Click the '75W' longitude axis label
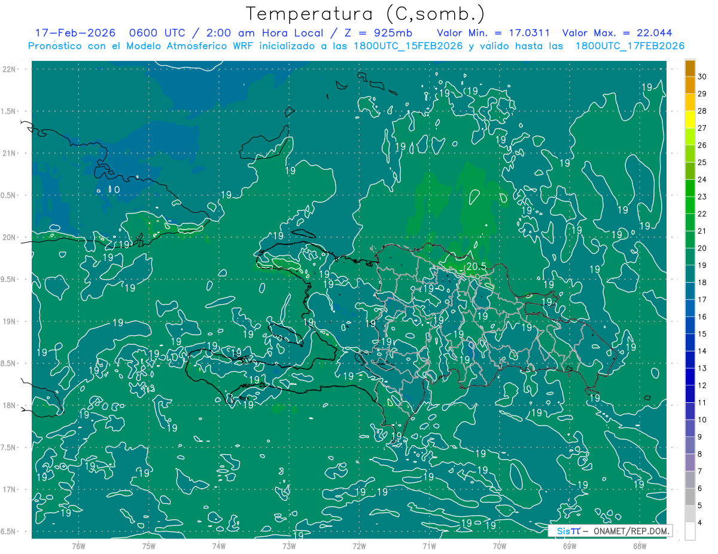 click(x=148, y=546)
